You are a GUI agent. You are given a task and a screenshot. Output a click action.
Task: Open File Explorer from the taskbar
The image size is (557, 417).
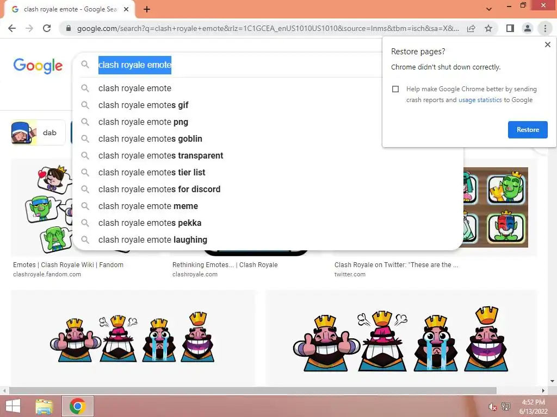point(44,406)
